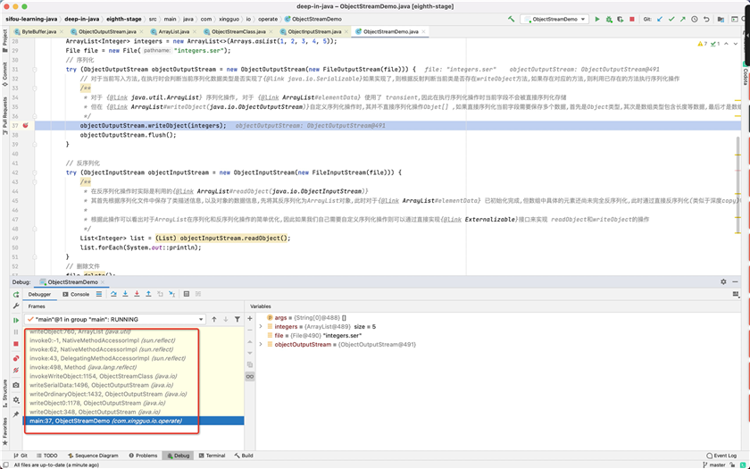The width and height of the screenshot is (750, 469).
Task: Click the Debug bug icon in top toolbar
Action: (x=609, y=19)
